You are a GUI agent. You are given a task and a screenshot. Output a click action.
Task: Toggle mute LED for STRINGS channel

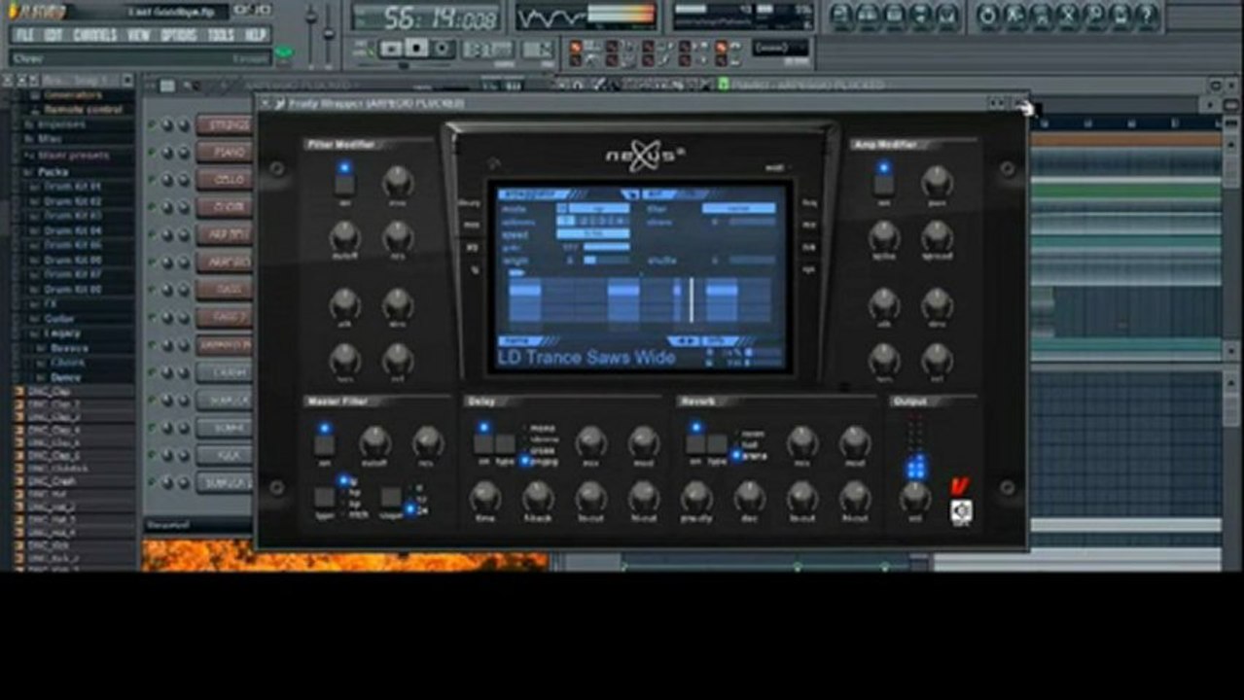tap(152, 125)
